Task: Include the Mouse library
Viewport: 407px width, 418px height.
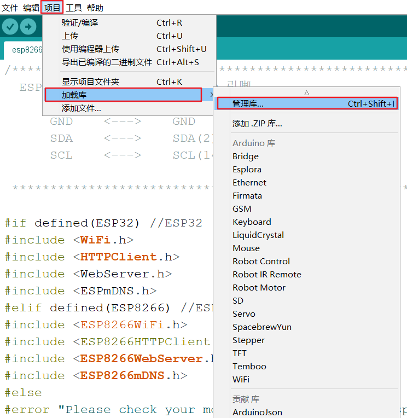Action: click(x=306, y=248)
